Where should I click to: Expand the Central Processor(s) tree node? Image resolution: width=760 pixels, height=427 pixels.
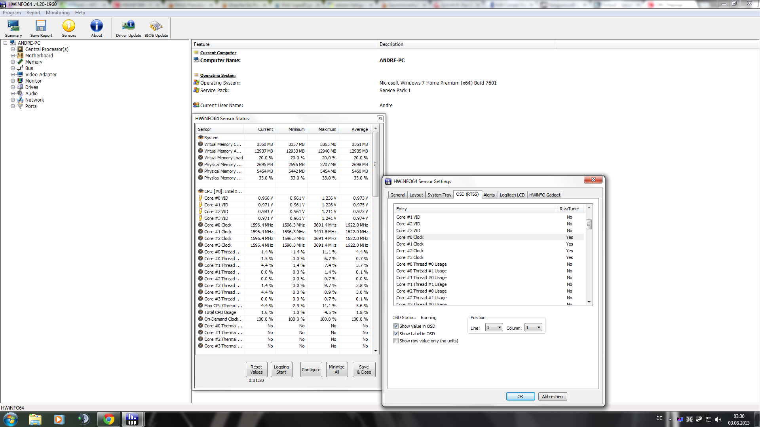[x=13, y=49]
